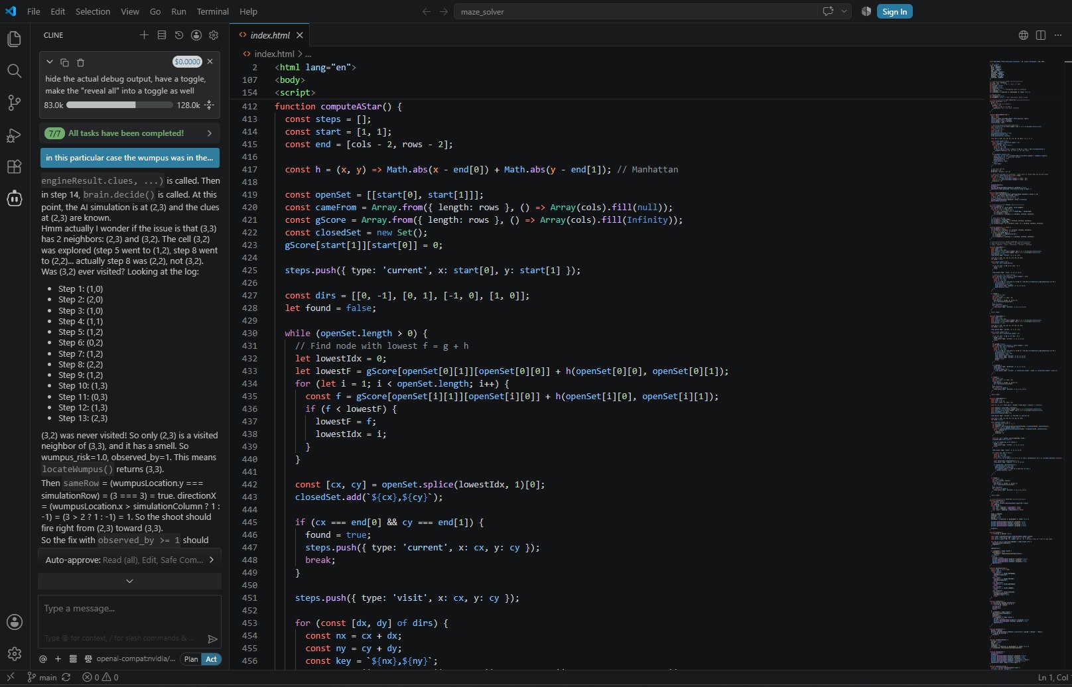Open the File menu
This screenshot has height=687, width=1072.
[34, 11]
